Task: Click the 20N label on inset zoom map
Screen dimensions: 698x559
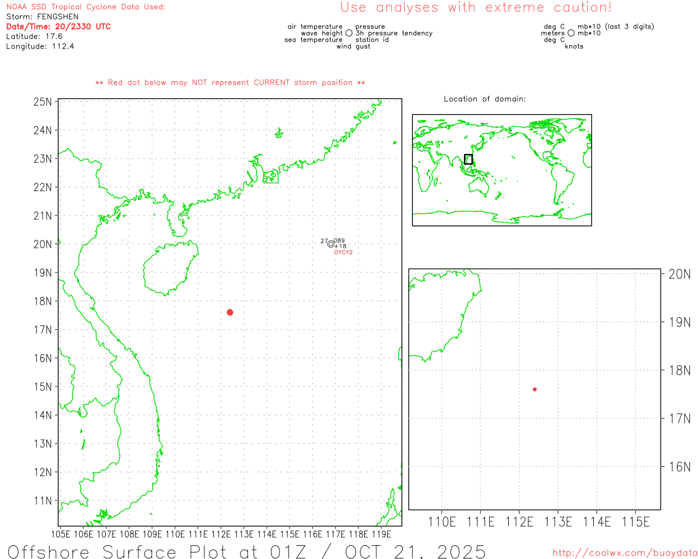Action: tap(679, 274)
